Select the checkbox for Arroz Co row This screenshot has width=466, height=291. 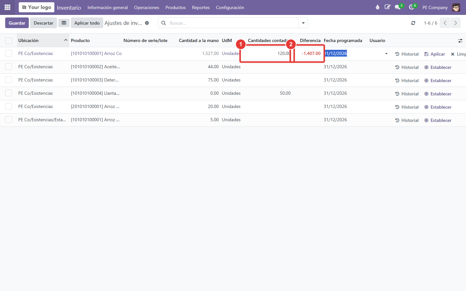tap(9, 53)
